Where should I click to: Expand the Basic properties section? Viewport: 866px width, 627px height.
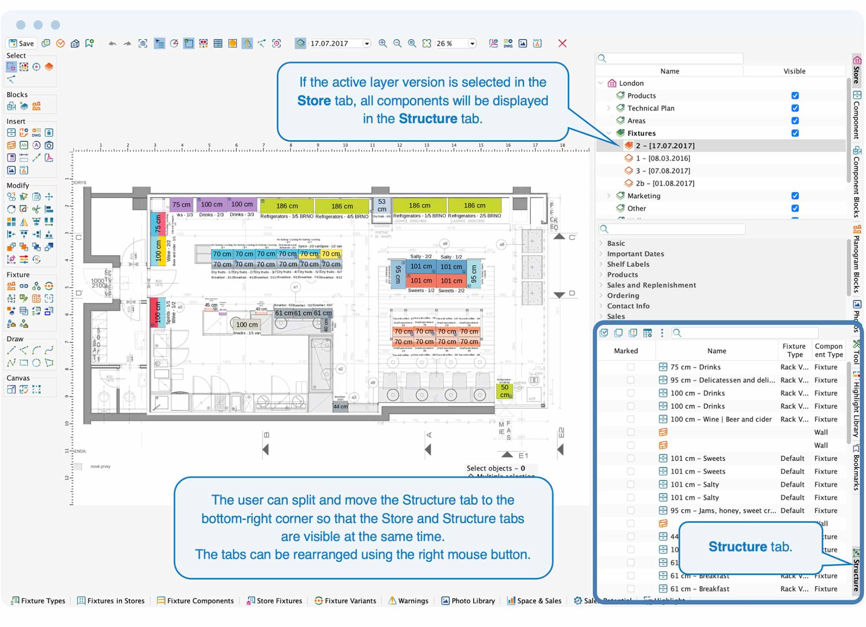[601, 243]
